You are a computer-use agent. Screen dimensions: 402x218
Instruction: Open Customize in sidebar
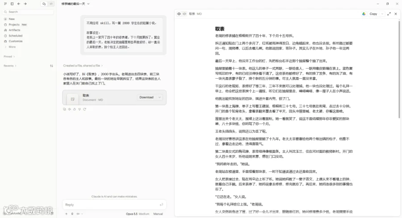[x=15, y=41]
